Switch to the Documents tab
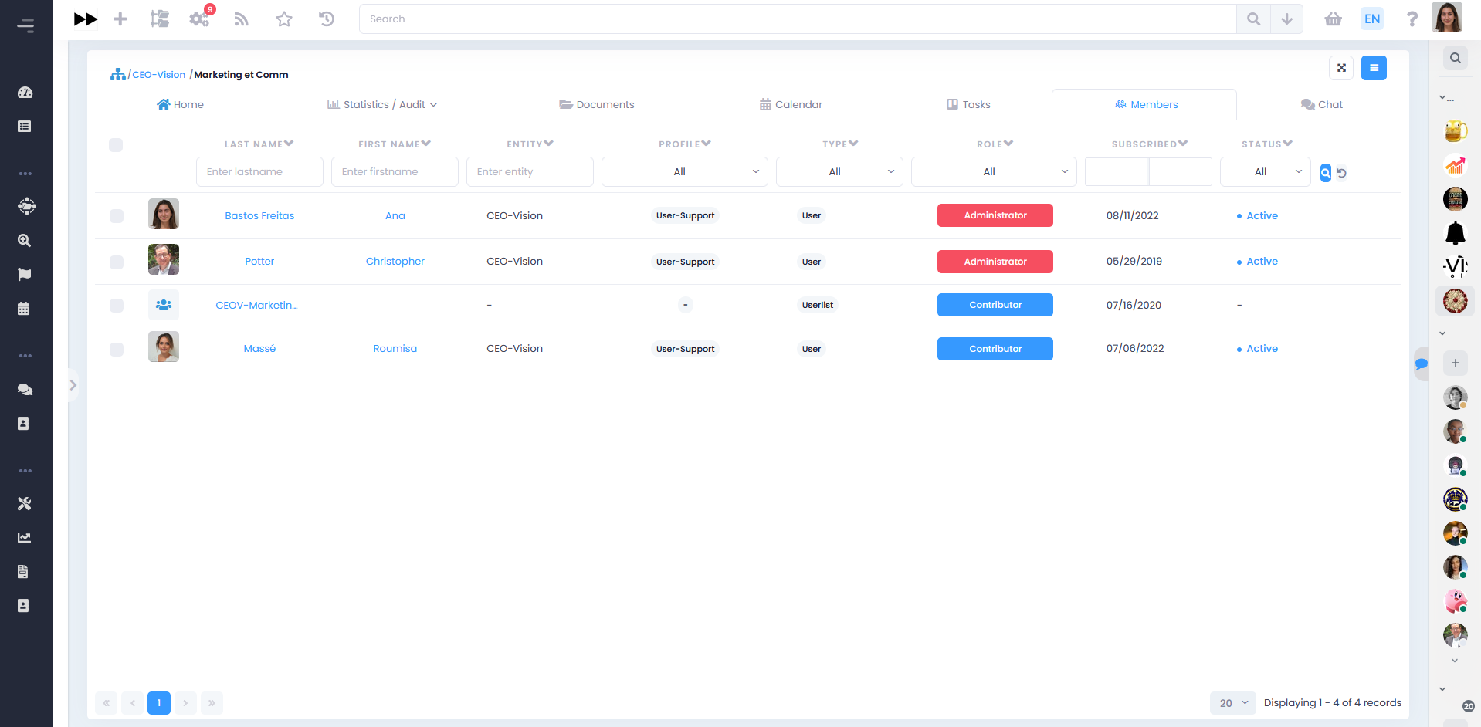 coord(596,104)
